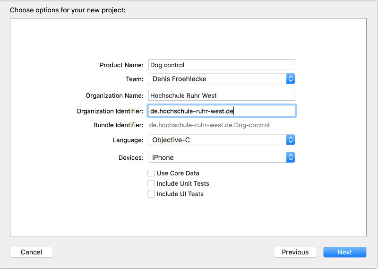This screenshot has width=378, height=269.
Task: Click the Bundle Identifier label
Action: click(x=118, y=125)
